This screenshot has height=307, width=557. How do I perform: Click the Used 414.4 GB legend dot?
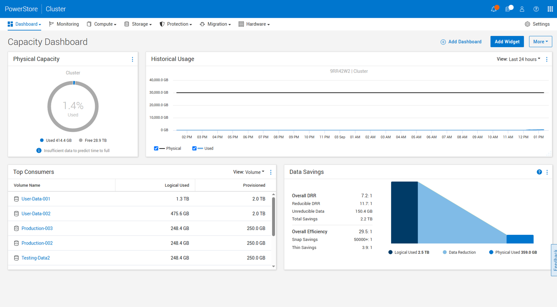click(42, 140)
